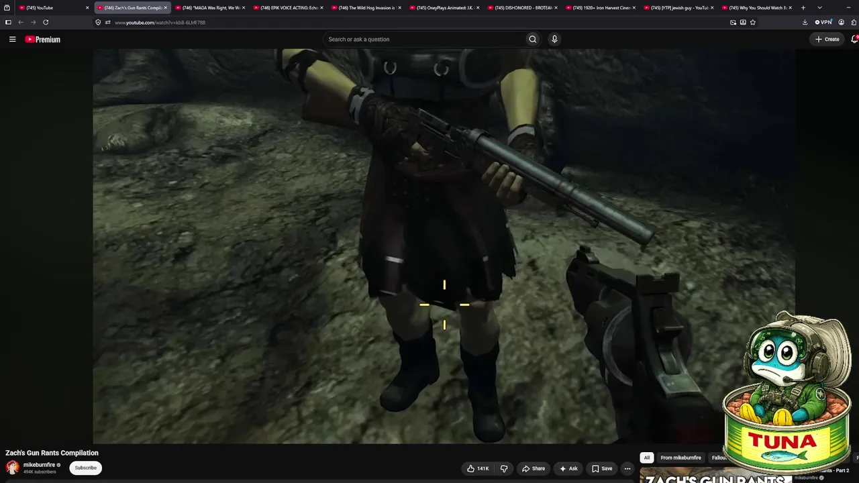This screenshot has height=483, width=859.
Task: View site security shield info
Action: pyautogui.click(x=98, y=22)
